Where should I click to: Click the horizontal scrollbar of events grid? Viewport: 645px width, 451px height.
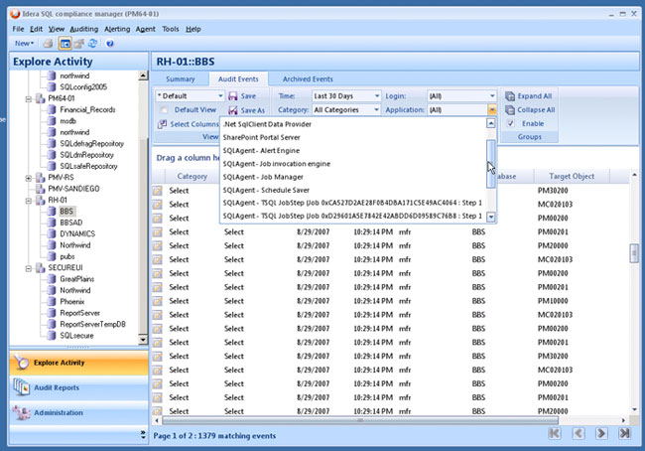[360, 420]
